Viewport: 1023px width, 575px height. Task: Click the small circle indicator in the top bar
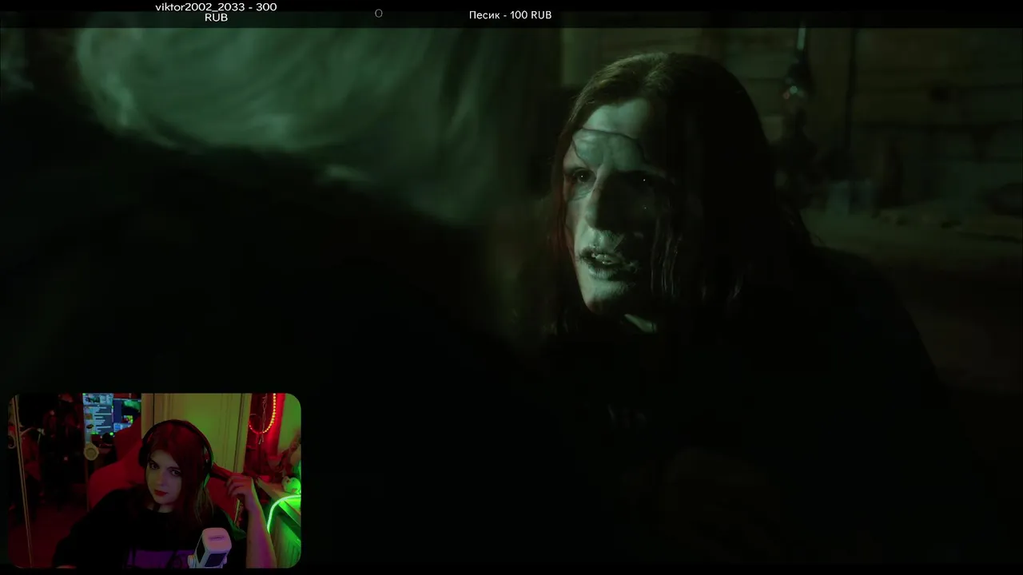pos(379,14)
